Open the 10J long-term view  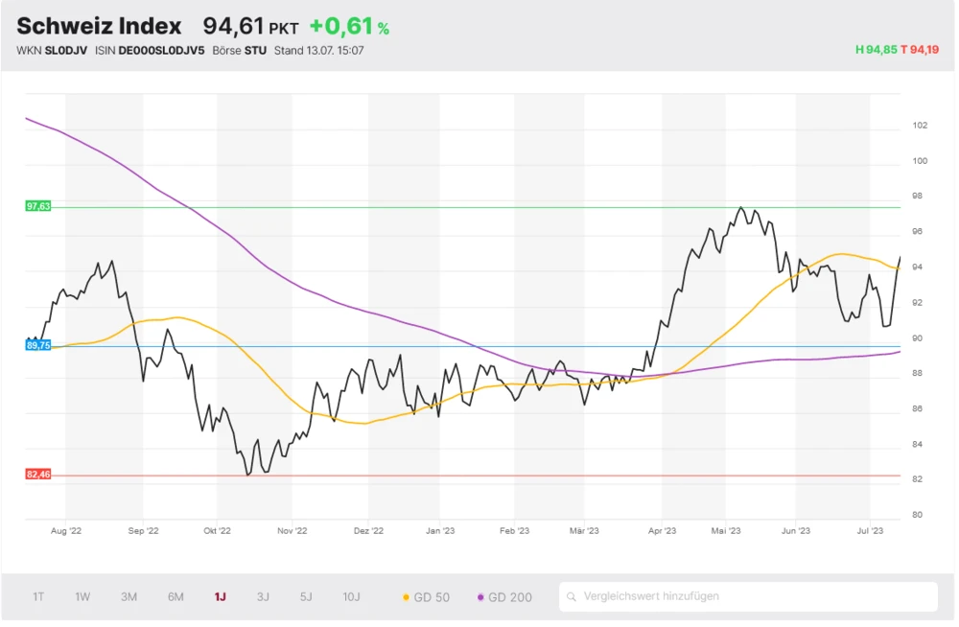click(351, 597)
